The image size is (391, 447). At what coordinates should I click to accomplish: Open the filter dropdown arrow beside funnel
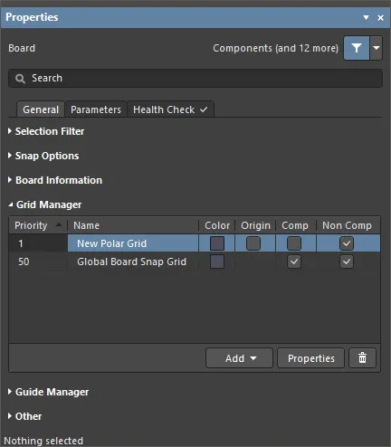pyautogui.click(x=377, y=48)
